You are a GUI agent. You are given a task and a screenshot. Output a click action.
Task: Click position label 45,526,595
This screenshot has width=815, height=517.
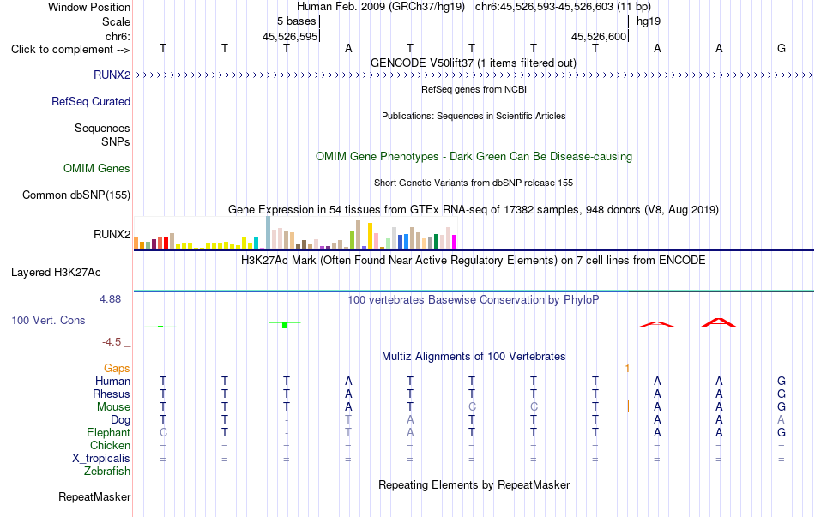click(289, 36)
